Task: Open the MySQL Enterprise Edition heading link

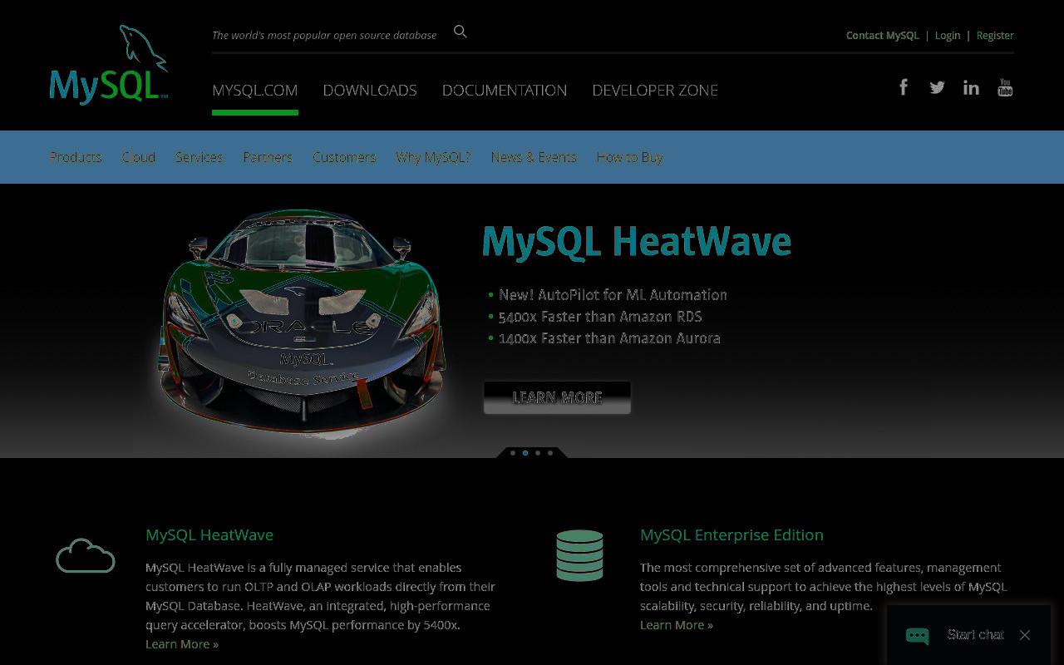Action: [x=731, y=534]
